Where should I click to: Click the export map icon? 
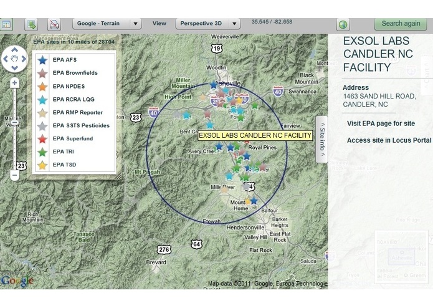point(31,24)
